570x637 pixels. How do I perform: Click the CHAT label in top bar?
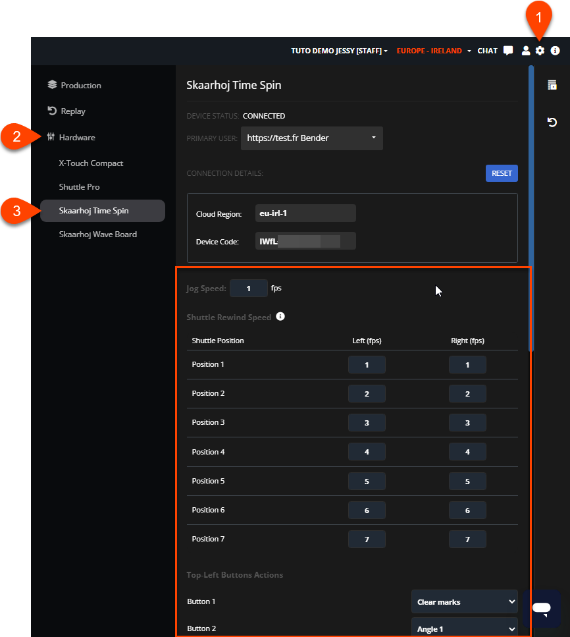click(487, 51)
